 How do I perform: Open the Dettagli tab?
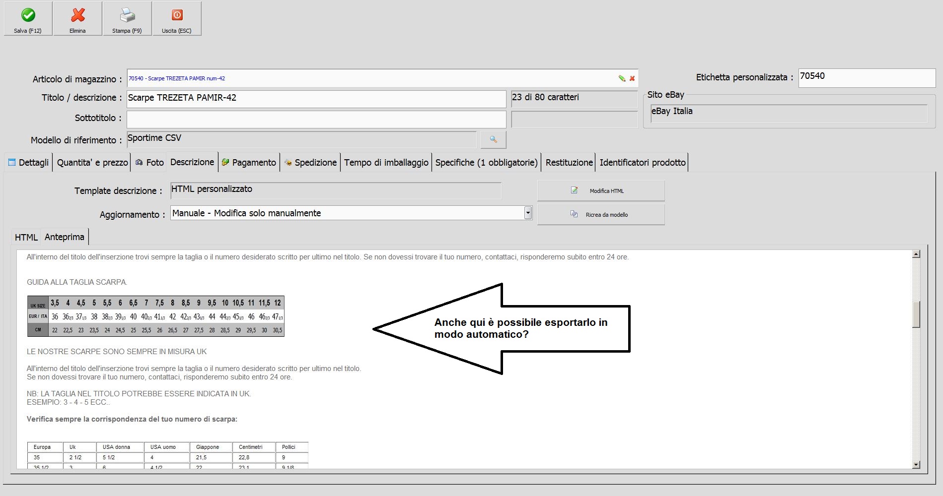pyautogui.click(x=29, y=163)
